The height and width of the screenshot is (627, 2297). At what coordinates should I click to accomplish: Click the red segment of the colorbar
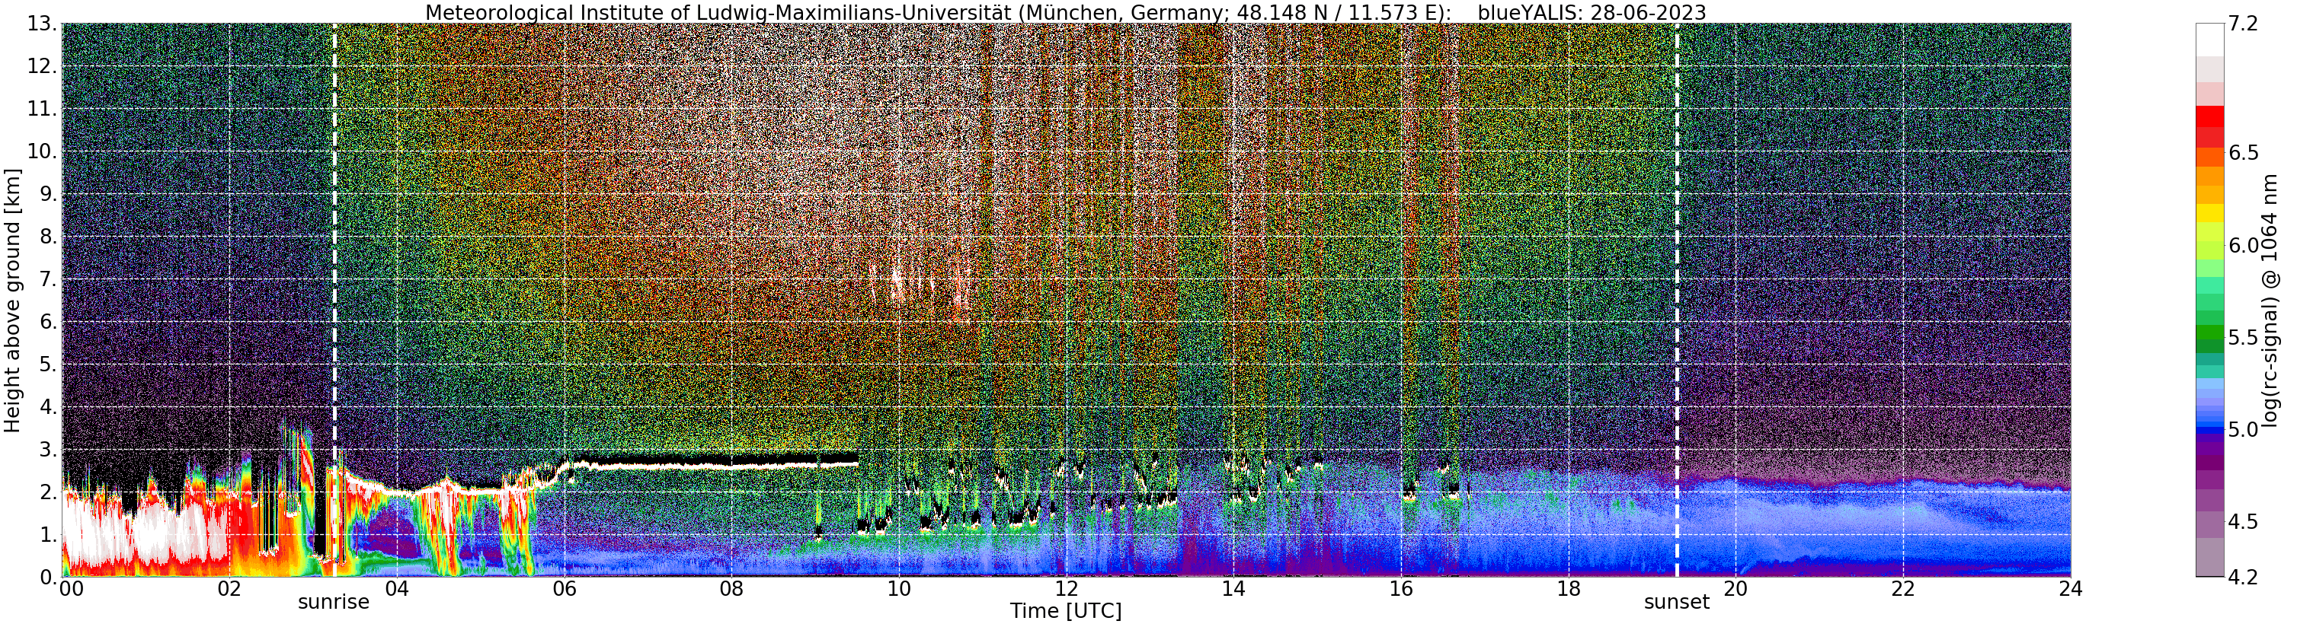2209,116
